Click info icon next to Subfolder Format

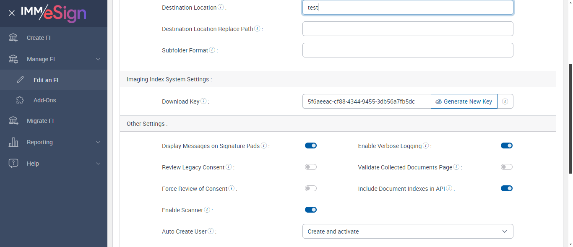point(212,50)
